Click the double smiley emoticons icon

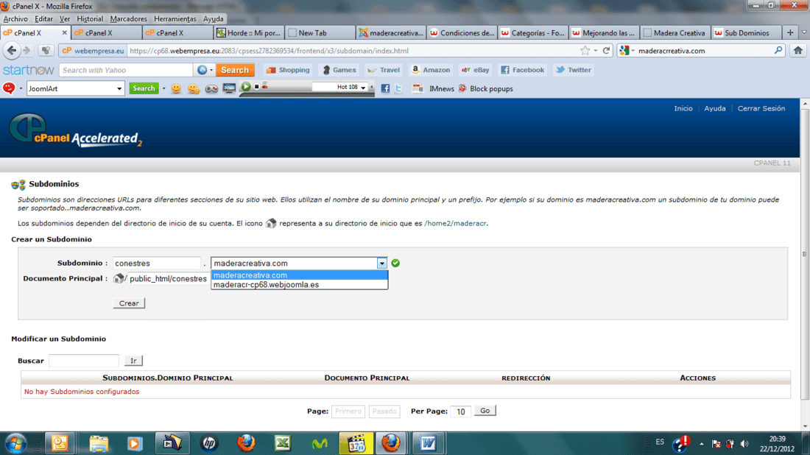[194, 88]
